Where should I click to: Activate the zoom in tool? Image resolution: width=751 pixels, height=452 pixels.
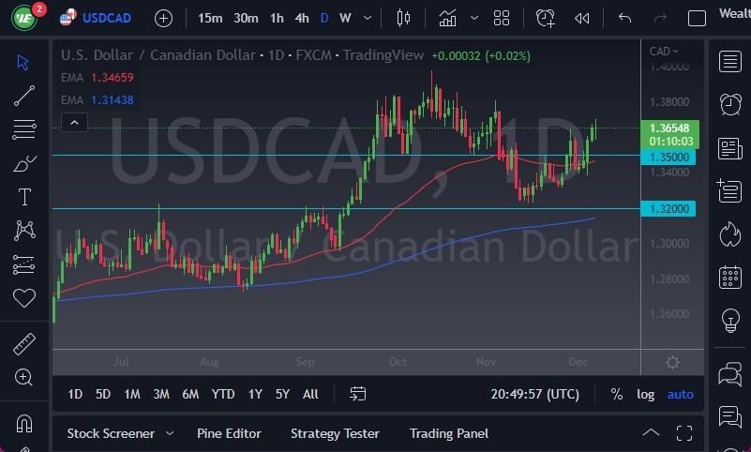(x=23, y=377)
